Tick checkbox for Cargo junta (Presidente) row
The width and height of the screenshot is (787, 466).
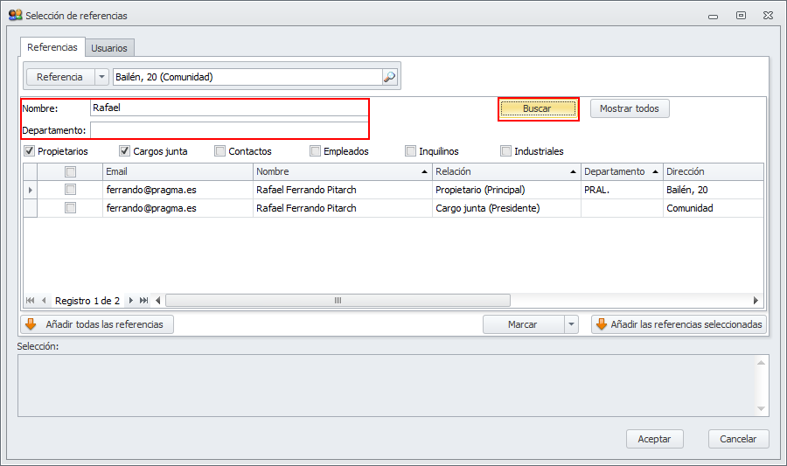point(70,208)
